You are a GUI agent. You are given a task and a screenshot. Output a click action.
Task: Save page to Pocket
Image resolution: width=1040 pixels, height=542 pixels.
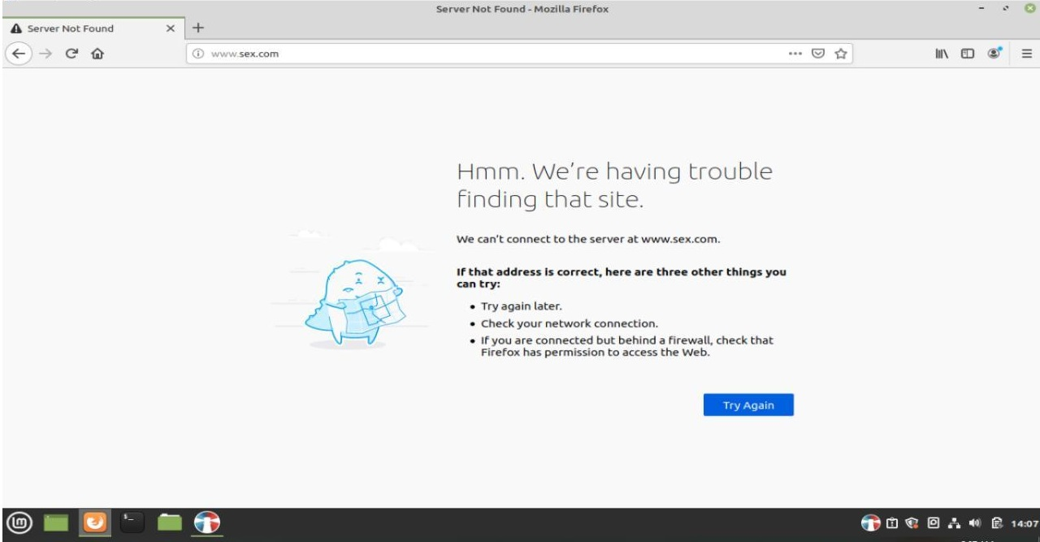(818, 54)
